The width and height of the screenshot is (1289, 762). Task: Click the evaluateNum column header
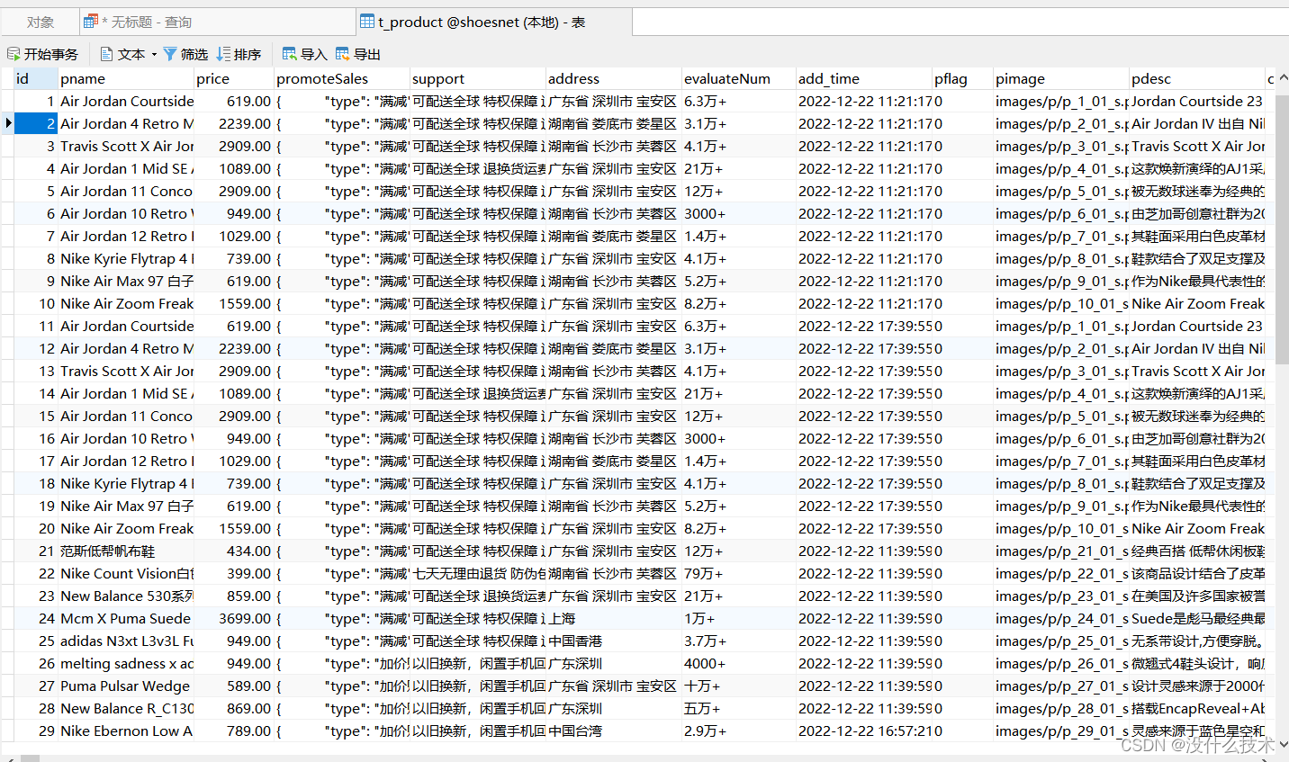(x=739, y=78)
